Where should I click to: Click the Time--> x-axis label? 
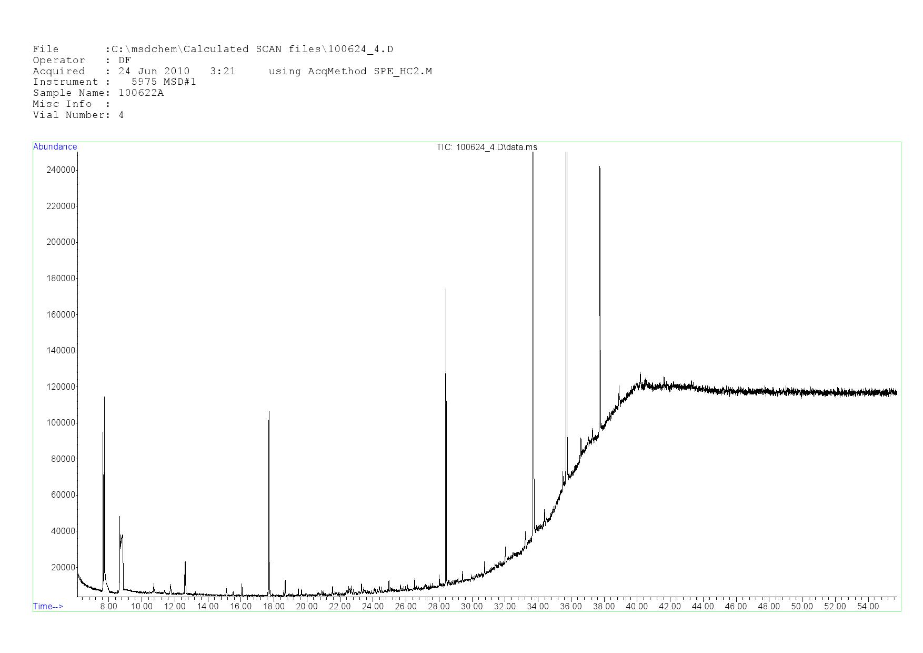tap(48, 606)
